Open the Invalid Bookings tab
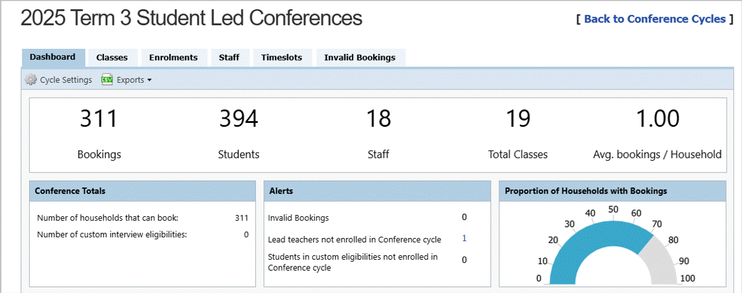This screenshot has height=293, width=742. pyautogui.click(x=360, y=57)
